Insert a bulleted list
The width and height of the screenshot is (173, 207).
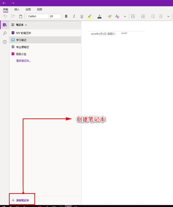[x=133, y=16]
